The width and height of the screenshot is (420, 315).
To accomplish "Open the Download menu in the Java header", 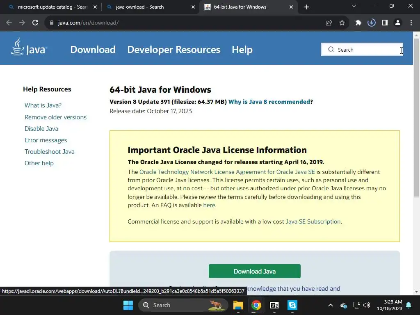I will click(x=93, y=50).
